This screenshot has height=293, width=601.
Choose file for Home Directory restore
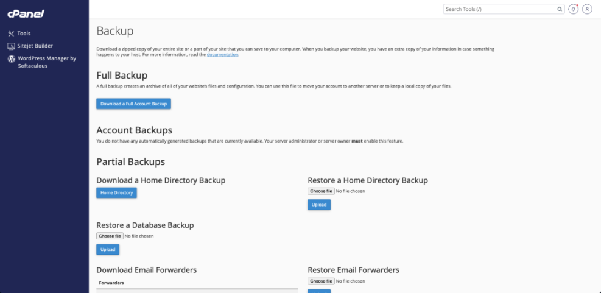coord(321,191)
